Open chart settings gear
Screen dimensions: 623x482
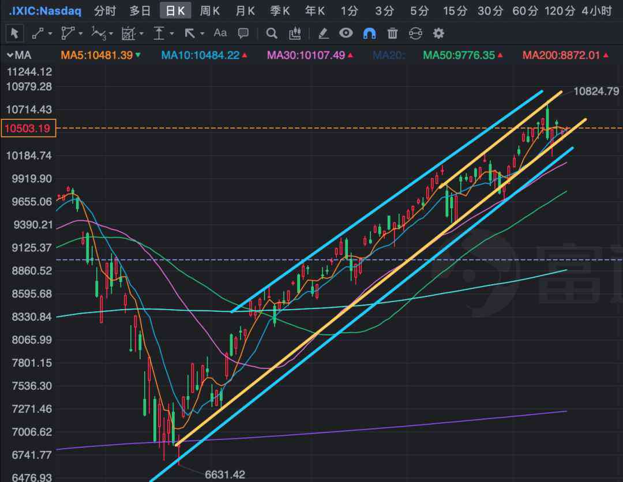[x=438, y=33]
